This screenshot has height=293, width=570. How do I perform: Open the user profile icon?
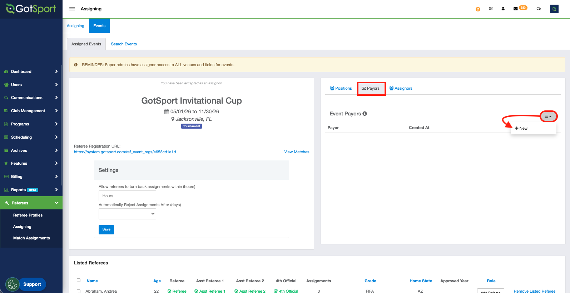point(503,9)
